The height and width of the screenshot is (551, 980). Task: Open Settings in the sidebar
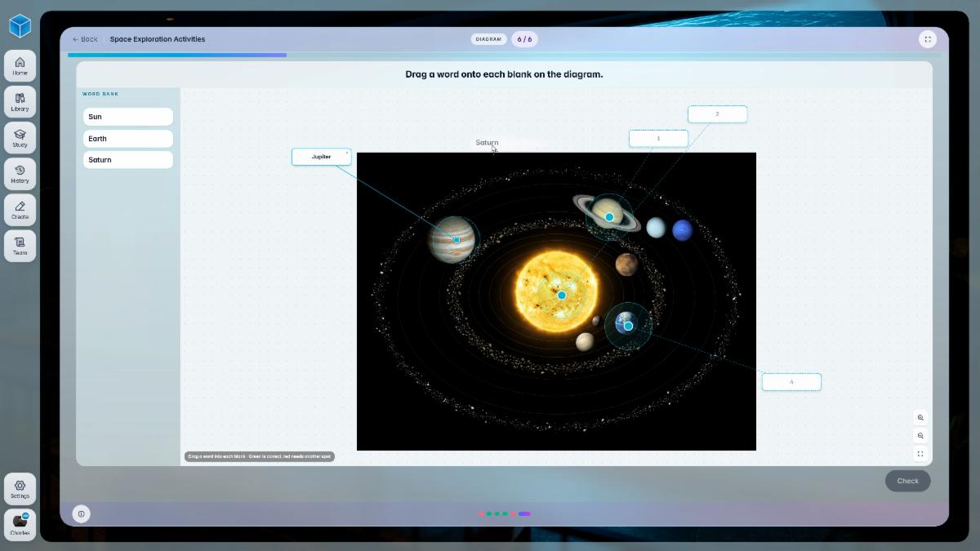pos(20,488)
